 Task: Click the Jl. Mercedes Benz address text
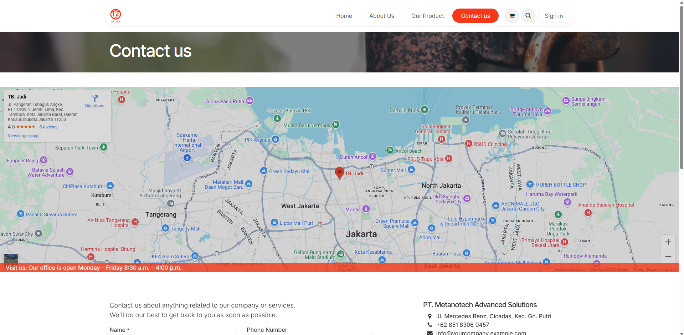(x=494, y=316)
